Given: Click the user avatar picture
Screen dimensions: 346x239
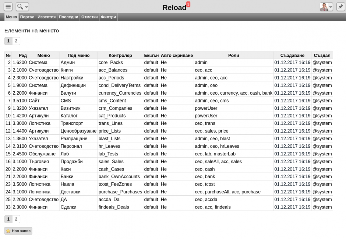Looking at the screenshot, I should [x=324, y=7].
